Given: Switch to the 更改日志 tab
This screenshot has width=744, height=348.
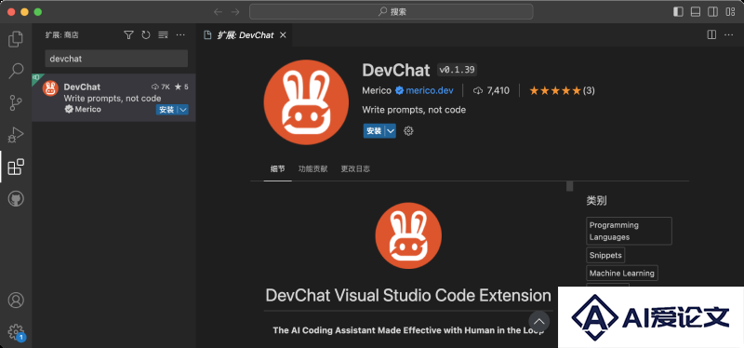Looking at the screenshot, I should 355,168.
